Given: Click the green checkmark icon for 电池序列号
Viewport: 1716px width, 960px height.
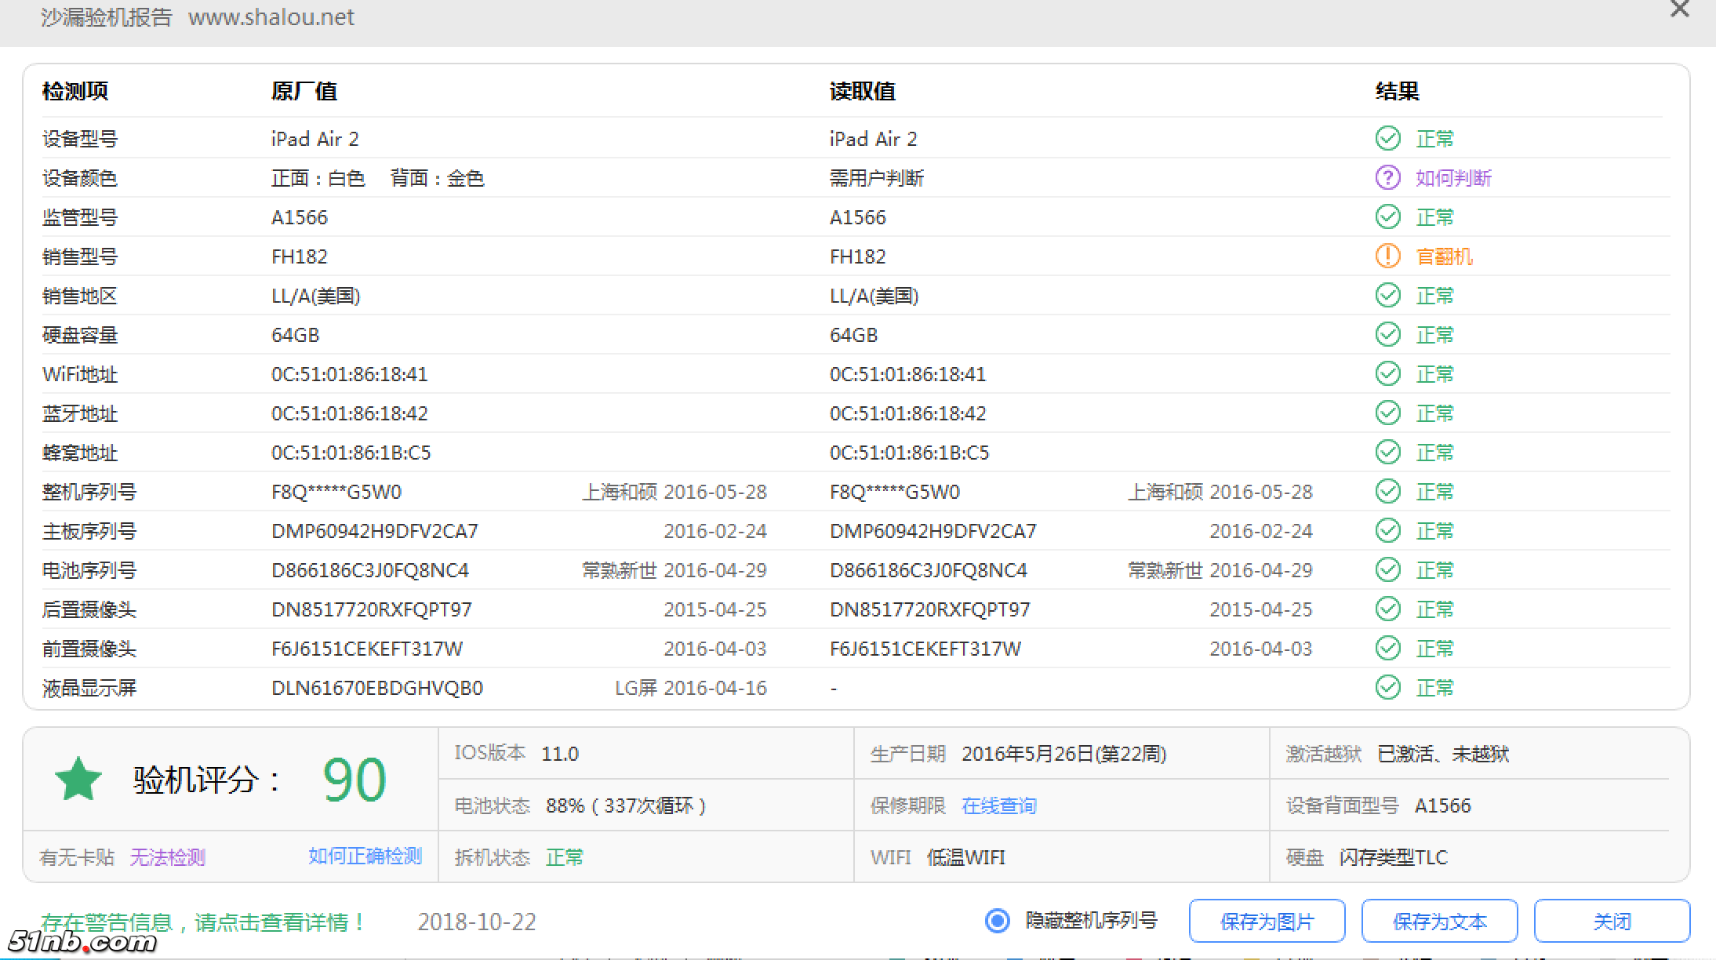Looking at the screenshot, I should coord(1387,569).
